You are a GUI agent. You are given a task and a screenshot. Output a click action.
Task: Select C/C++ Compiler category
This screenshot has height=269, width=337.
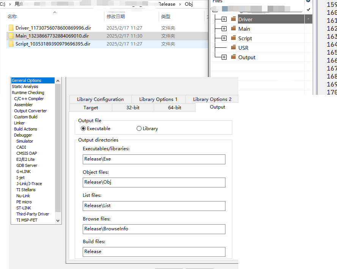coord(29,99)
